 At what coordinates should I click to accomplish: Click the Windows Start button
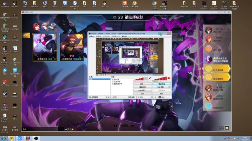3,138
